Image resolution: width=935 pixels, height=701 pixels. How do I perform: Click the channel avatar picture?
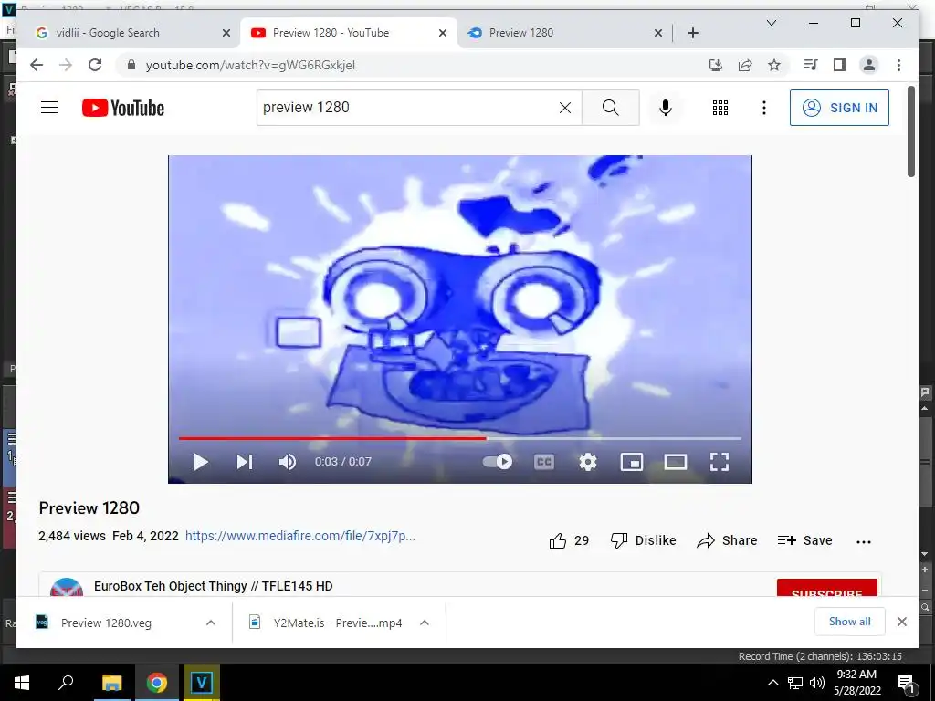pyautogui.click(x=67, y=587)
